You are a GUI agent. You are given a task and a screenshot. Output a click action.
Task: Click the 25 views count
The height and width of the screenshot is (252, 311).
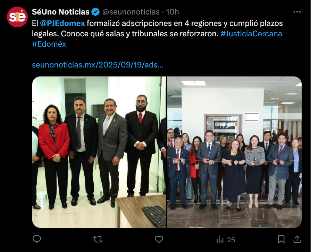231,240
